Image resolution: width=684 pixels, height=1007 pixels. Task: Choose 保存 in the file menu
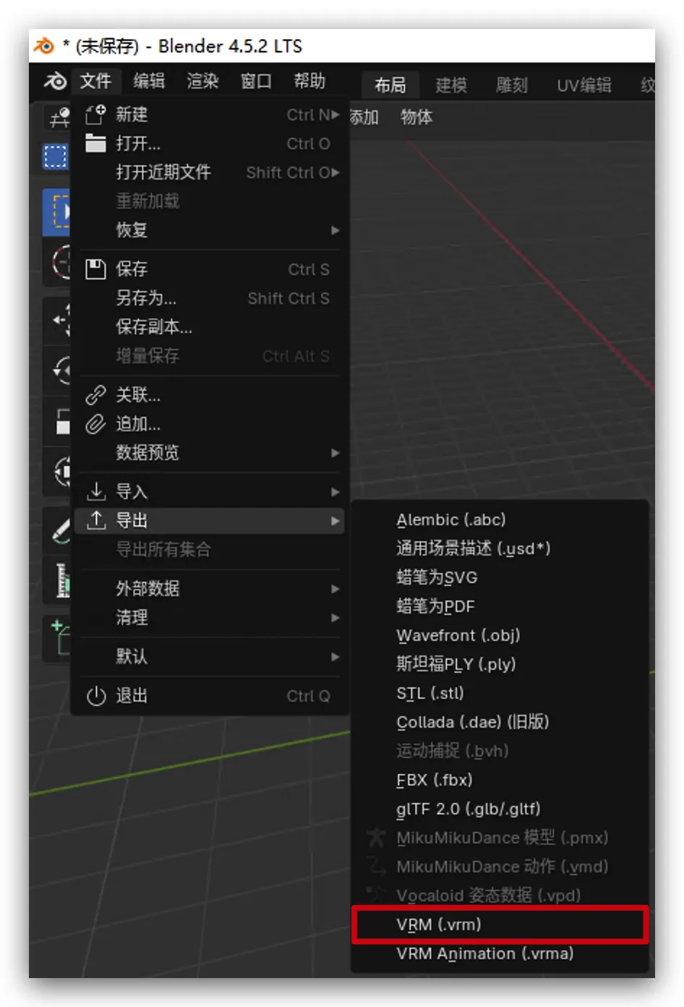tap(210, 270)
